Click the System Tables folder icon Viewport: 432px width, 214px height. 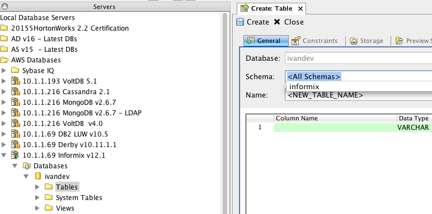tap(49, 197)
